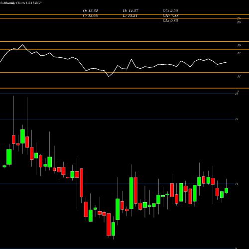The image size is (249, 249).
Task: Click the peak of the white indicator line
Action: tap(22, 45)
